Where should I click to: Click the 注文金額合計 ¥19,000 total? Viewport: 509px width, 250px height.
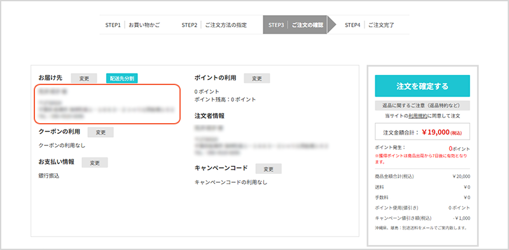[422, 132]
